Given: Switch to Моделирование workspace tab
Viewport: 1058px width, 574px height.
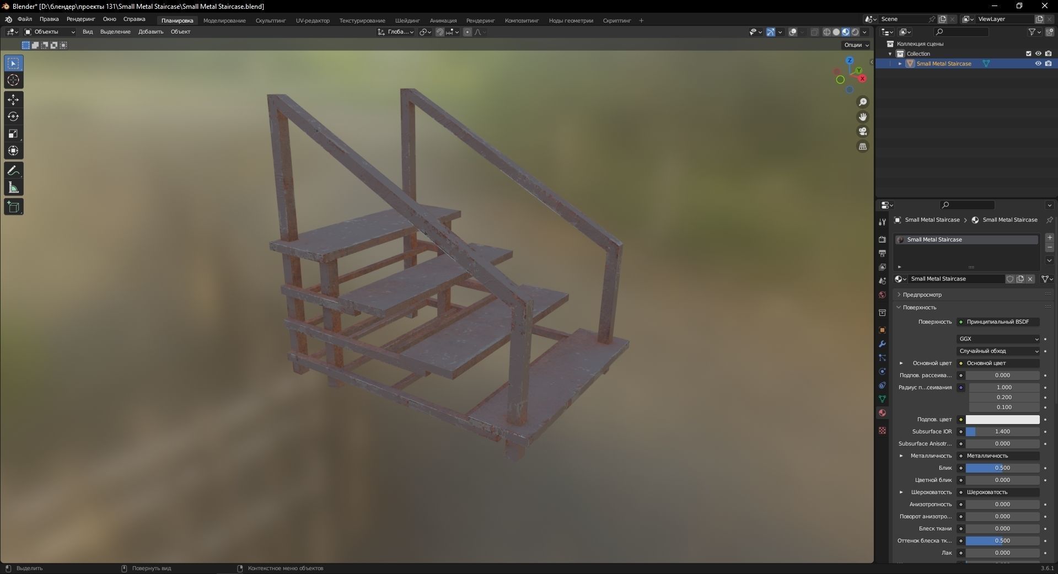Looking at the screenshot, I should (224, 20).
